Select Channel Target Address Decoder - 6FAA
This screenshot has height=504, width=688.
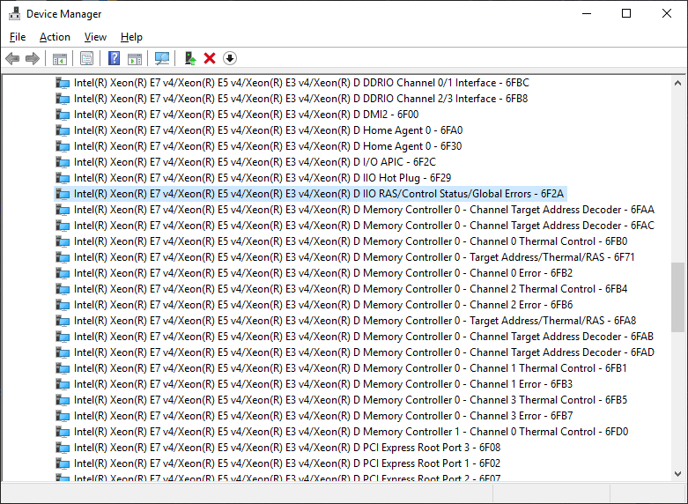pyautogui.click(x=364, y=210)
